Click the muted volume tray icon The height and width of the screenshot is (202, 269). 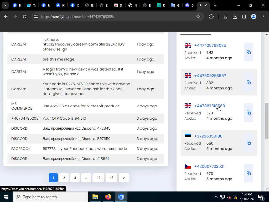click(229, 197)
